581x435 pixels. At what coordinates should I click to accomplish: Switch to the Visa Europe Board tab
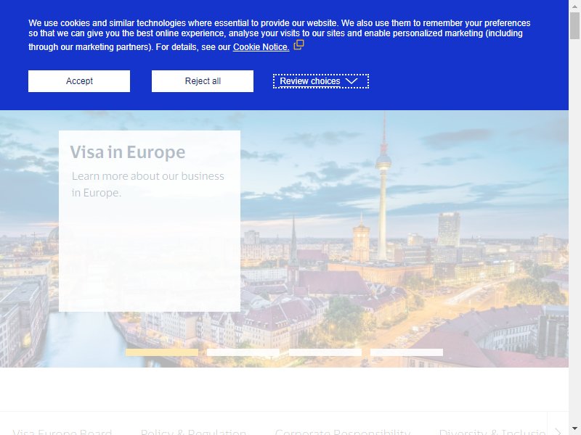point(62,431)
